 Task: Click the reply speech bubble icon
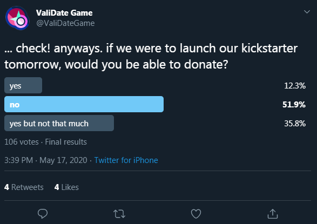(x=43, y=214)
